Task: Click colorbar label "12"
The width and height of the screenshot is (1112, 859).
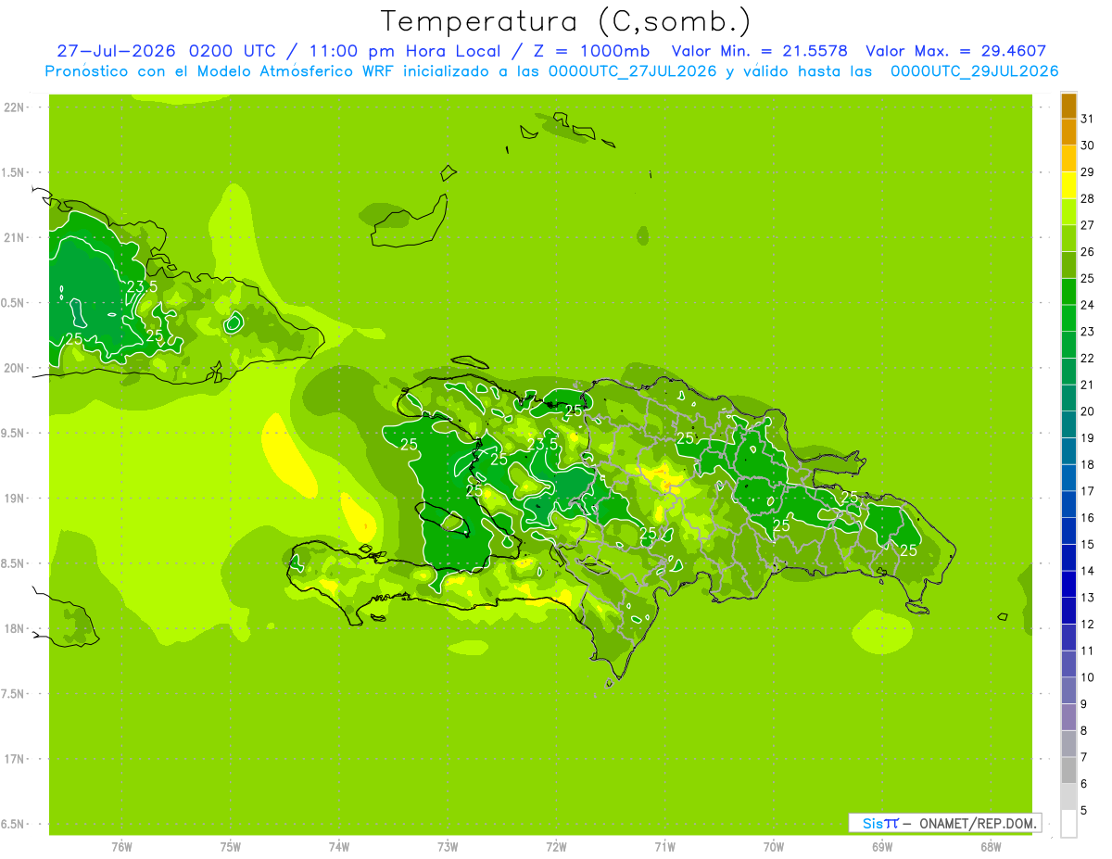Action: (1087, 624)
